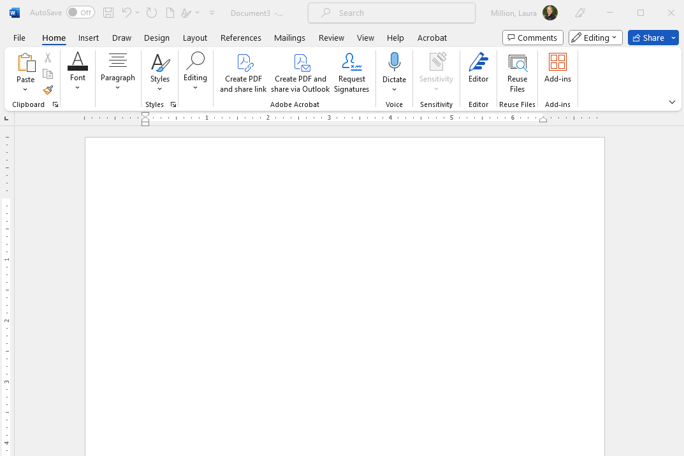Open the Editor proofing tool
The width and height of the screenshot is (684, 456).
tap(478, 69)
